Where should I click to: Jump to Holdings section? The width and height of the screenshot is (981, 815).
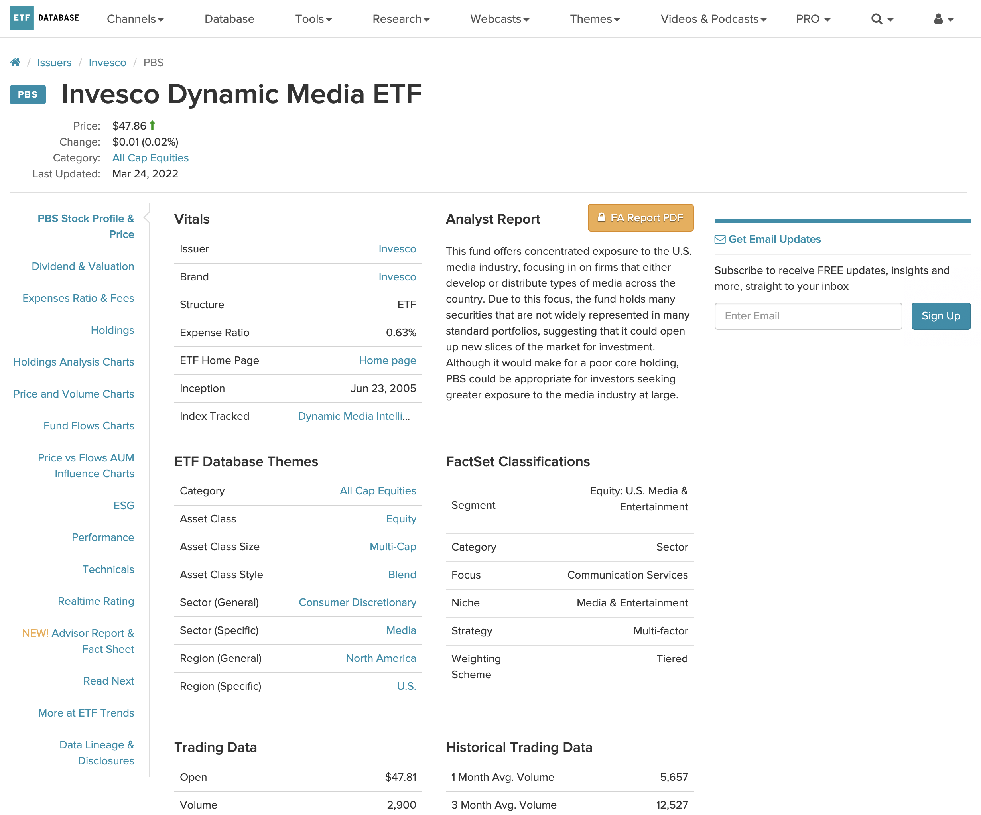112,330
